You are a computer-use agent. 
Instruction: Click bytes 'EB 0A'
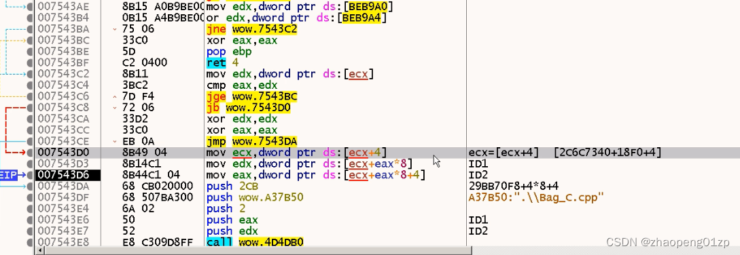tap(138, 142)
